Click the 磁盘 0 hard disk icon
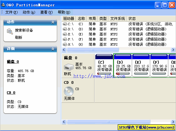Screen dimensions: 176x131 (69, 67)
